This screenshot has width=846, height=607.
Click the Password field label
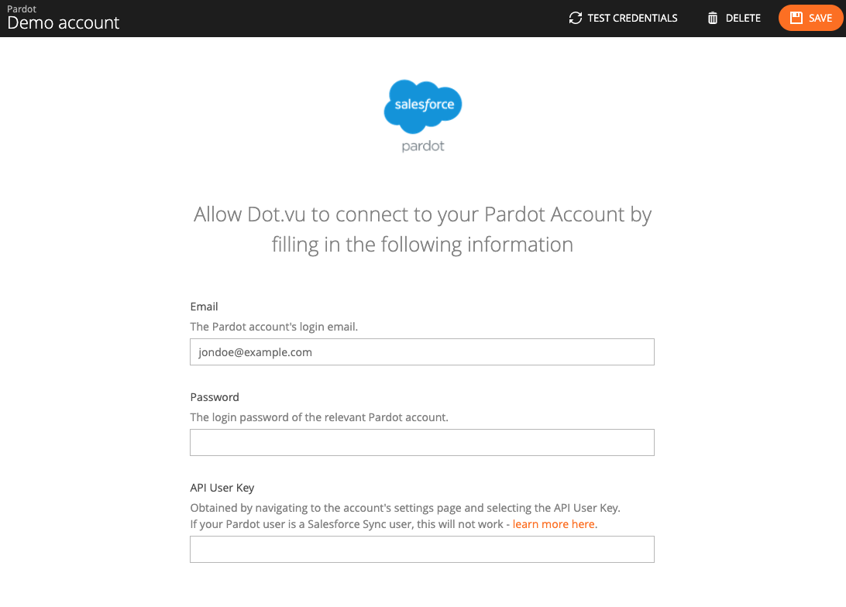(215, 397)
